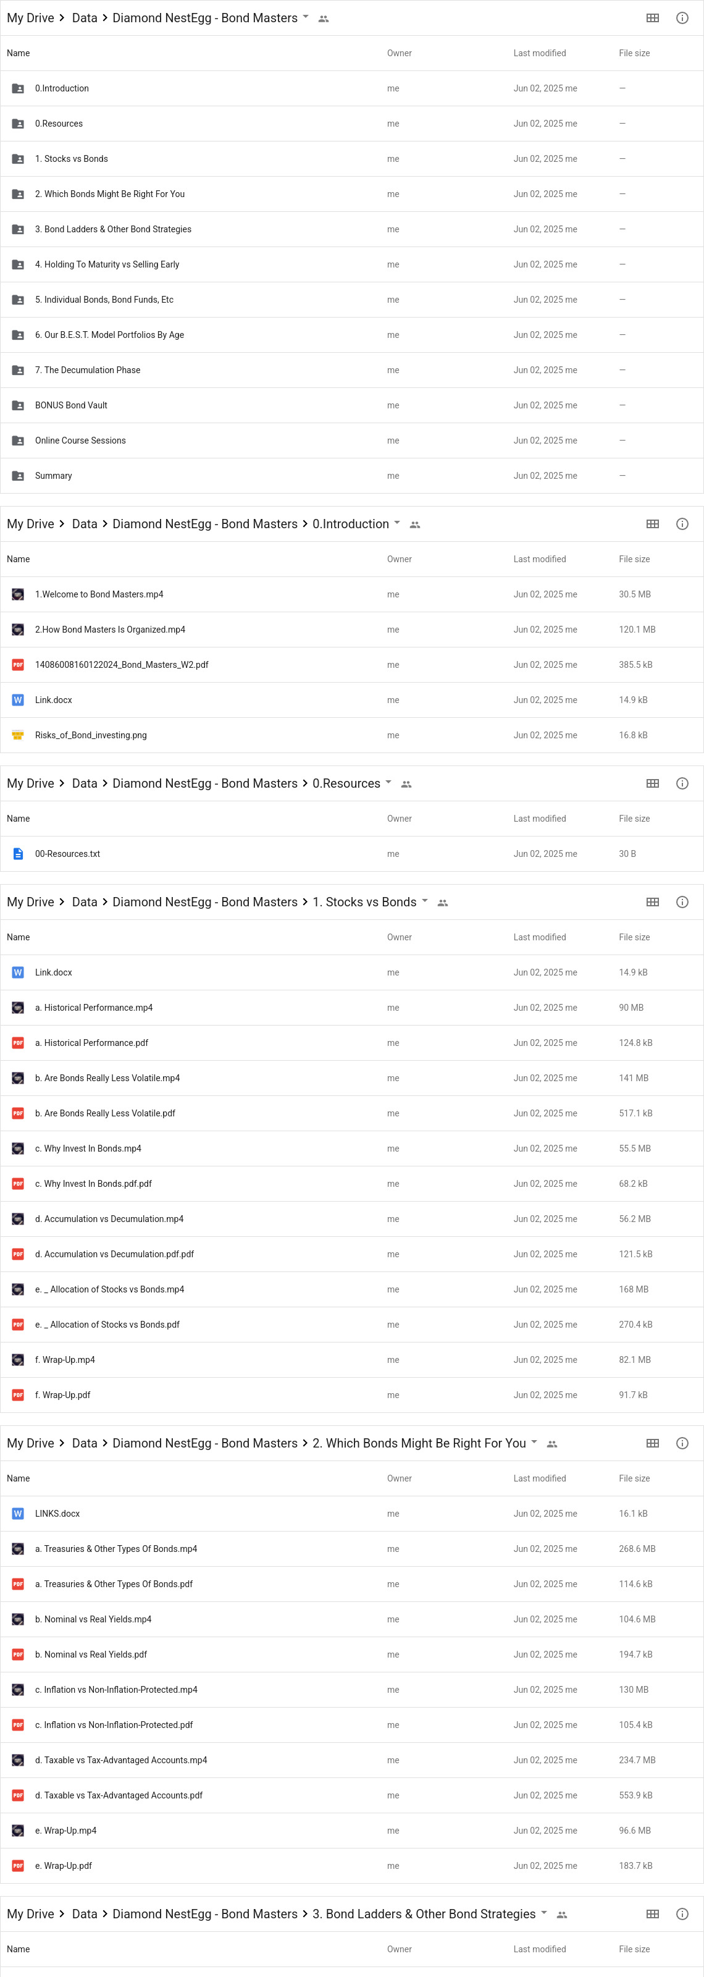Click PDF icon of 14086008160122024_Bond_Masters_W2.pdf
704x1977 pixels.
coord(18,665)
